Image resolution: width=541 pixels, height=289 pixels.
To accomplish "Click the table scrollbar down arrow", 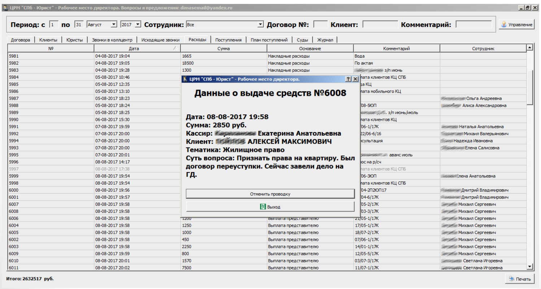I will [x=530, y=267].
